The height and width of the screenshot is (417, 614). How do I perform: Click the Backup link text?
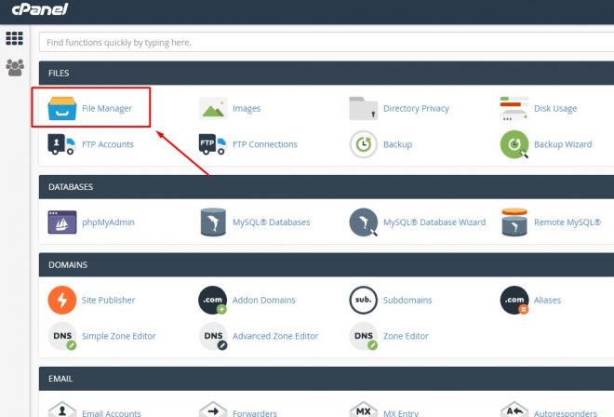click(397, 144)
